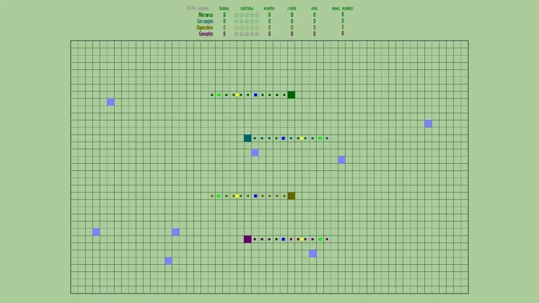Screen dimensions: 539x303
Task: Click the 'время' countdown timer
Action: [x=197, y=8]
